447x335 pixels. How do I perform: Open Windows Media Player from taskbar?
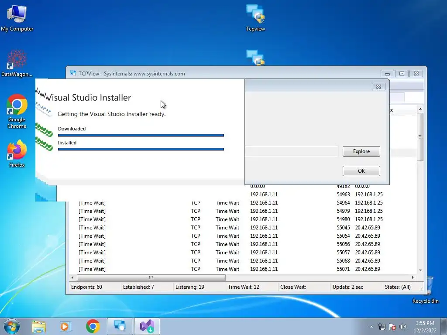click(65, 326)
